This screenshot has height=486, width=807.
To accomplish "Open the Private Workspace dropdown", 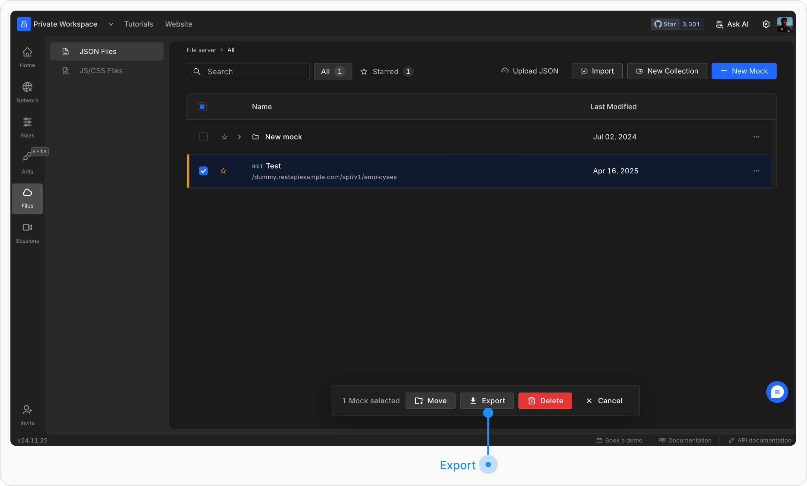I will (x=111, y=24).
